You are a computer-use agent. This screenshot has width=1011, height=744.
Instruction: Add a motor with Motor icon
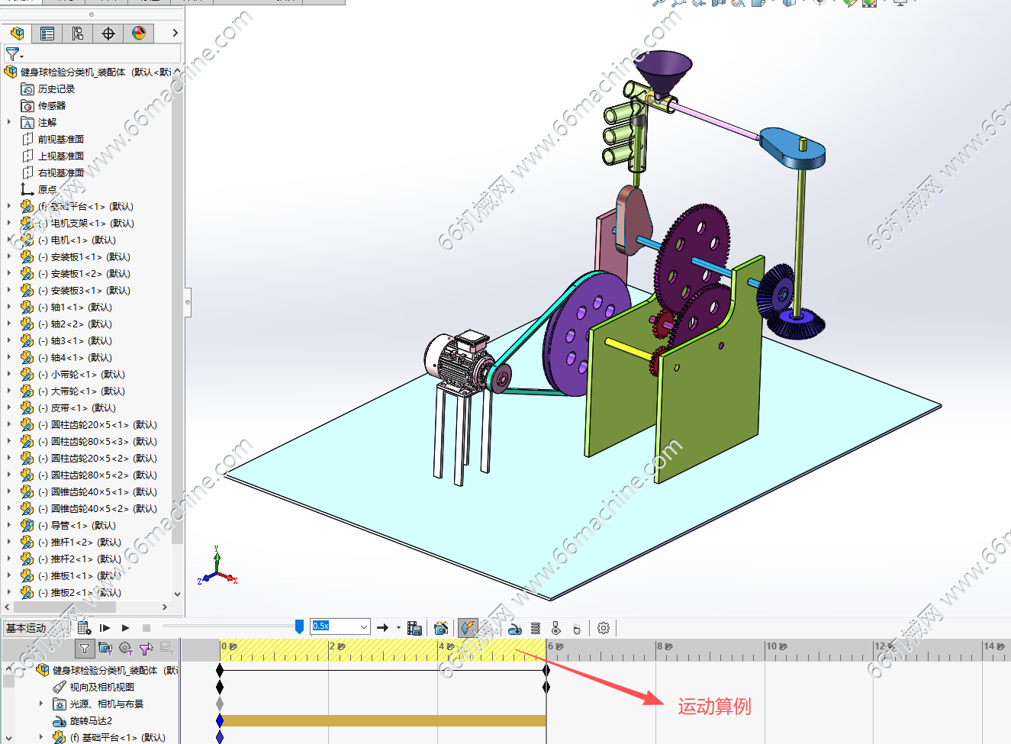(514, 628)
